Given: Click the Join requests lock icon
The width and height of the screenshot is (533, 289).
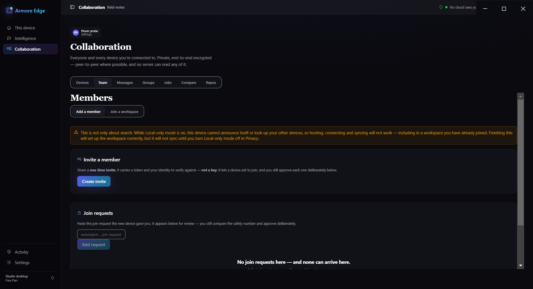Looking at the screenshot, I should click(x=79, y=213).
